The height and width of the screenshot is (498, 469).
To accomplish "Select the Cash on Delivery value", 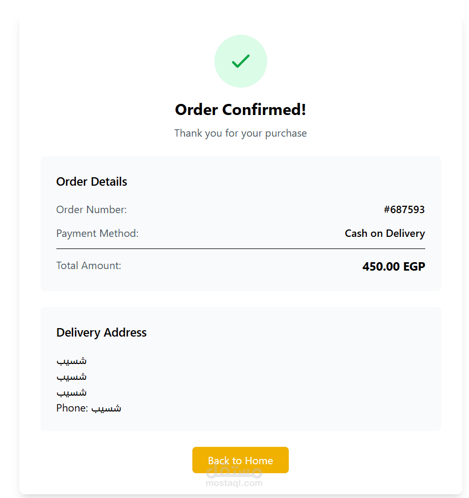I will (385, 233).
